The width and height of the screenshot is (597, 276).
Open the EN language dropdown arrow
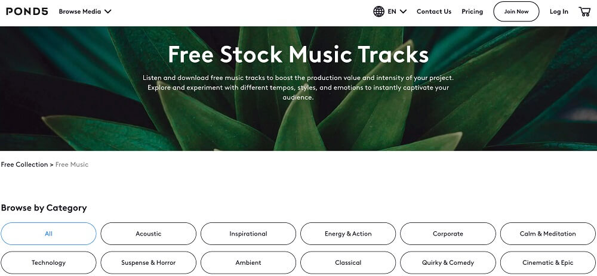403,11
